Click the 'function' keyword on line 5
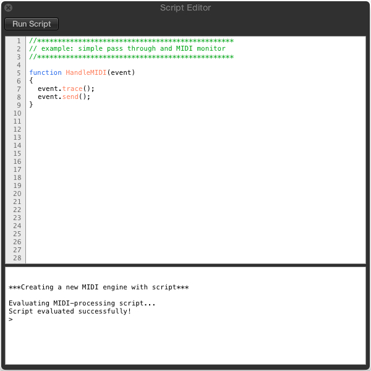The image size is (371, 371). coord(45,72)
